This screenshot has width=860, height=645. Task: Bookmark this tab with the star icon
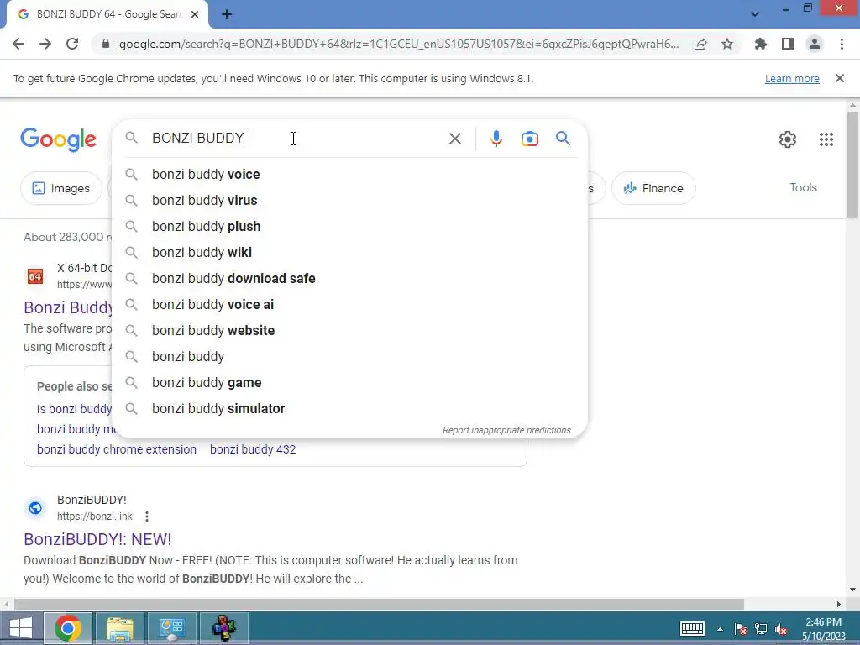click(727, 44)
